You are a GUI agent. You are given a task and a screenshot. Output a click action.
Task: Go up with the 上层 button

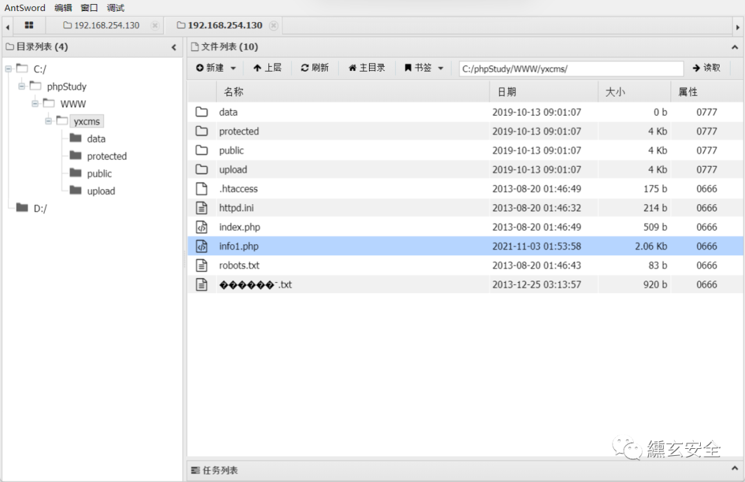[268, 68]
